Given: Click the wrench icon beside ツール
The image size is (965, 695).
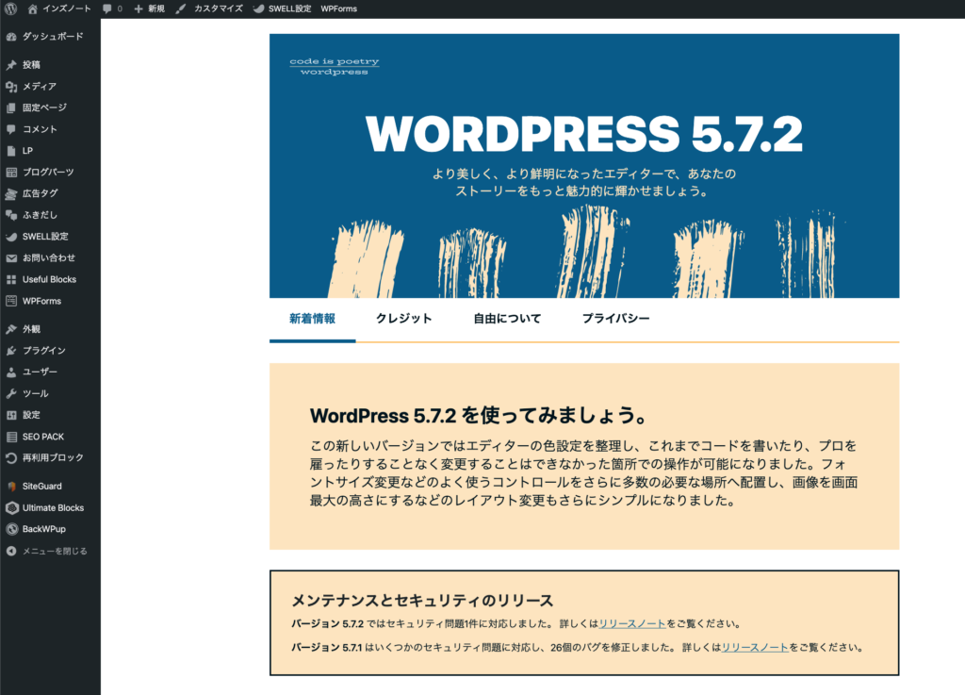Looking at the screenshot, I should click(11, 393).
